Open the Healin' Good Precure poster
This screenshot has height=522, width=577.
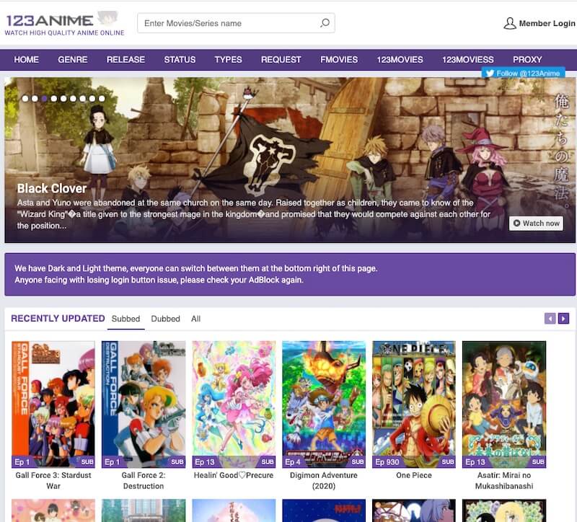click(x=234, y=404)
